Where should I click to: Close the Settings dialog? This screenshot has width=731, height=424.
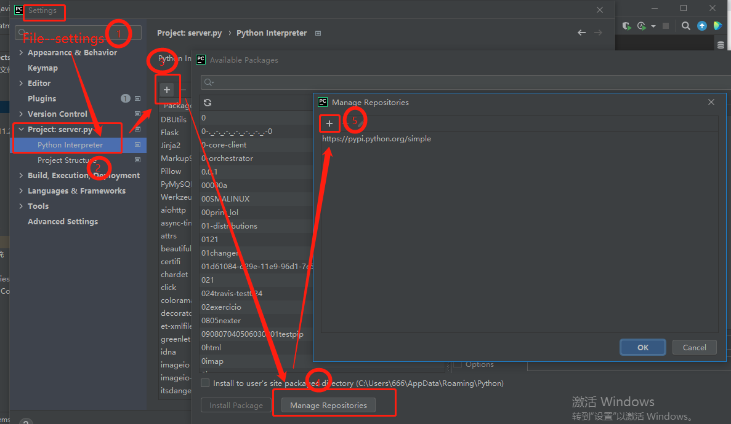600,10
